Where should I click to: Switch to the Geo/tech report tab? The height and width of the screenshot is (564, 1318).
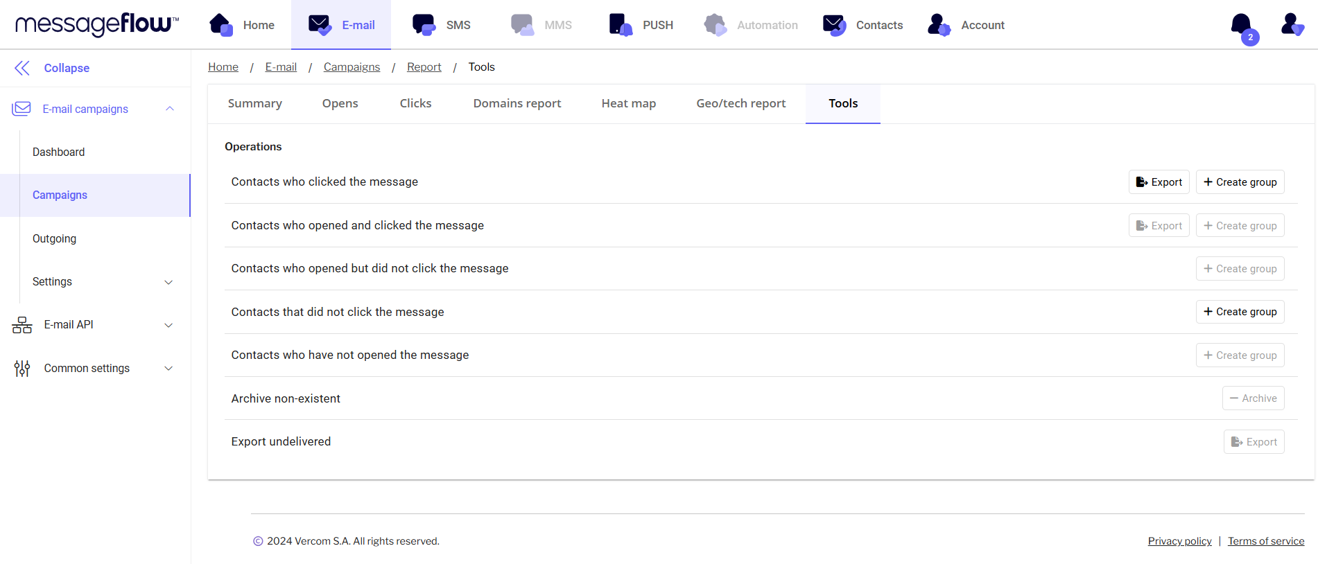pyautogui.click(x=740, y=103)
